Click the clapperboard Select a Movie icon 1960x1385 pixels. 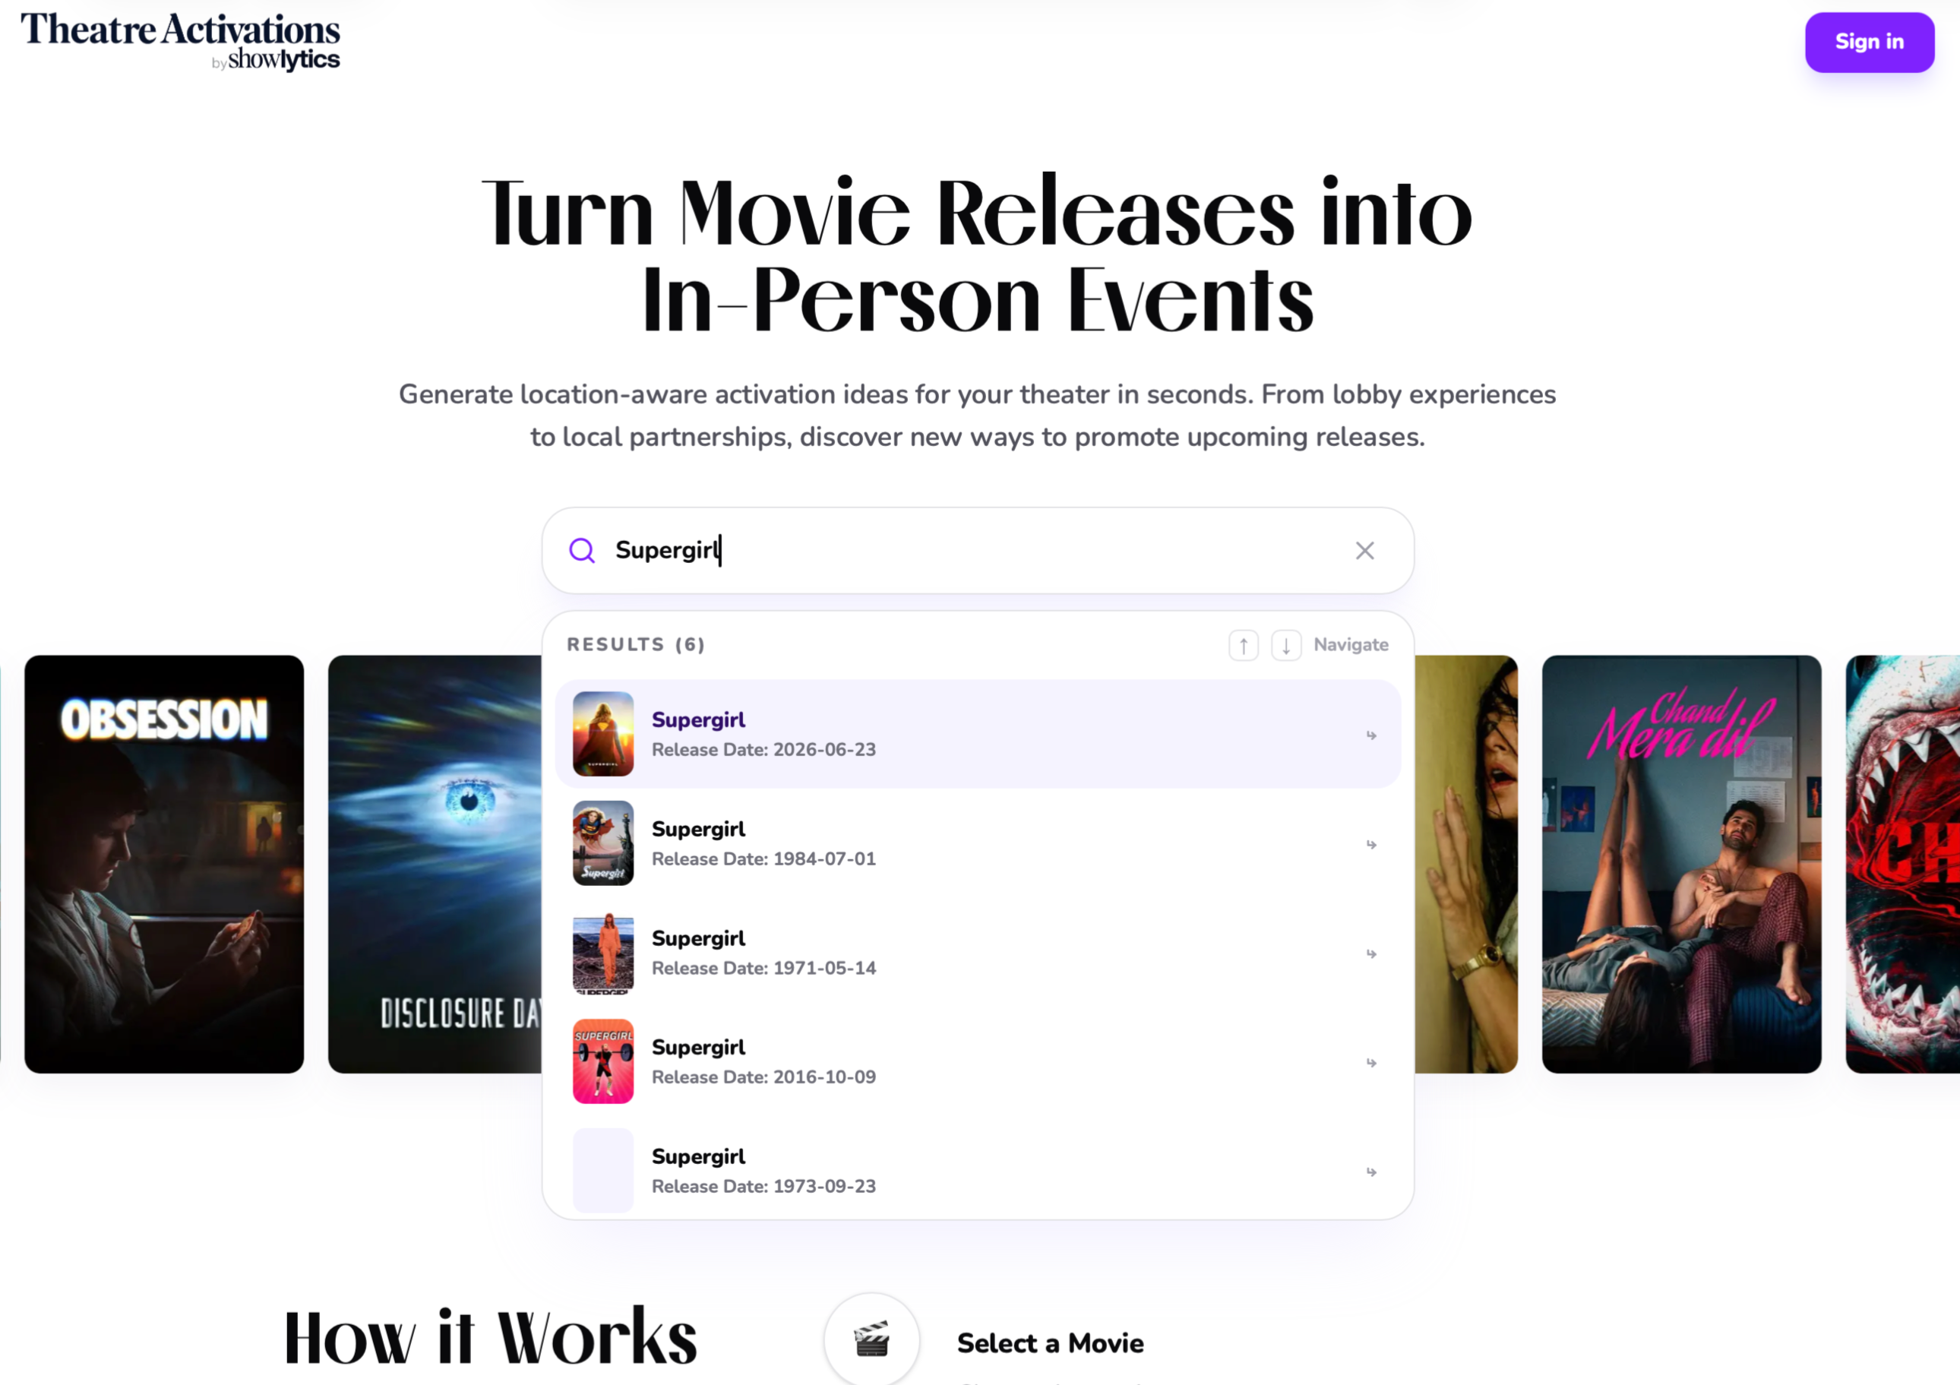click(x=871, y=1339)
